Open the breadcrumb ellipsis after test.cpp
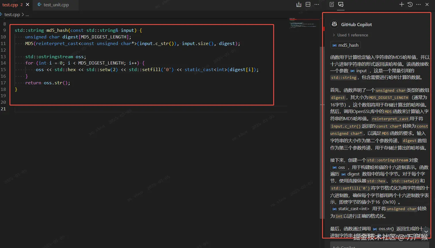 click(27, 15)
